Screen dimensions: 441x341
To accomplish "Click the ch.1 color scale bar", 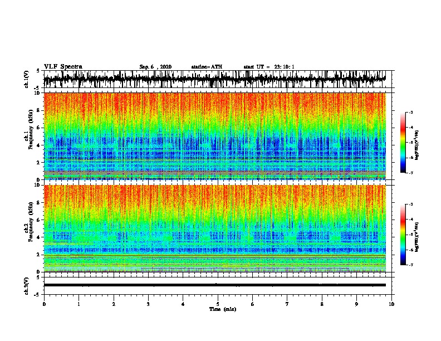I will (403, 143).
